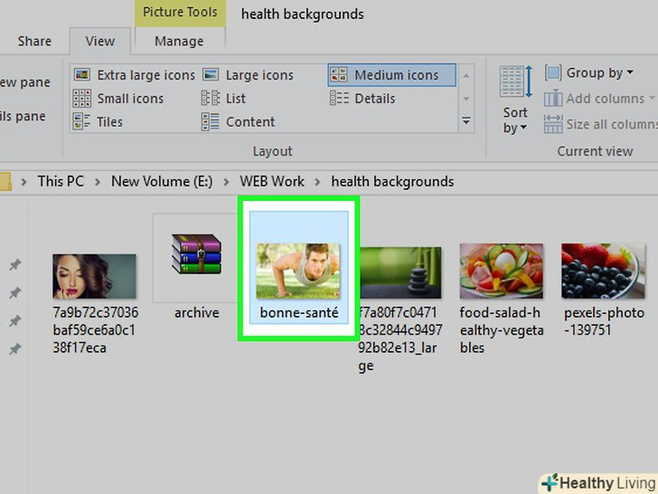Select the food-salad-healthy-vegetables image

[x=502, y=271]
